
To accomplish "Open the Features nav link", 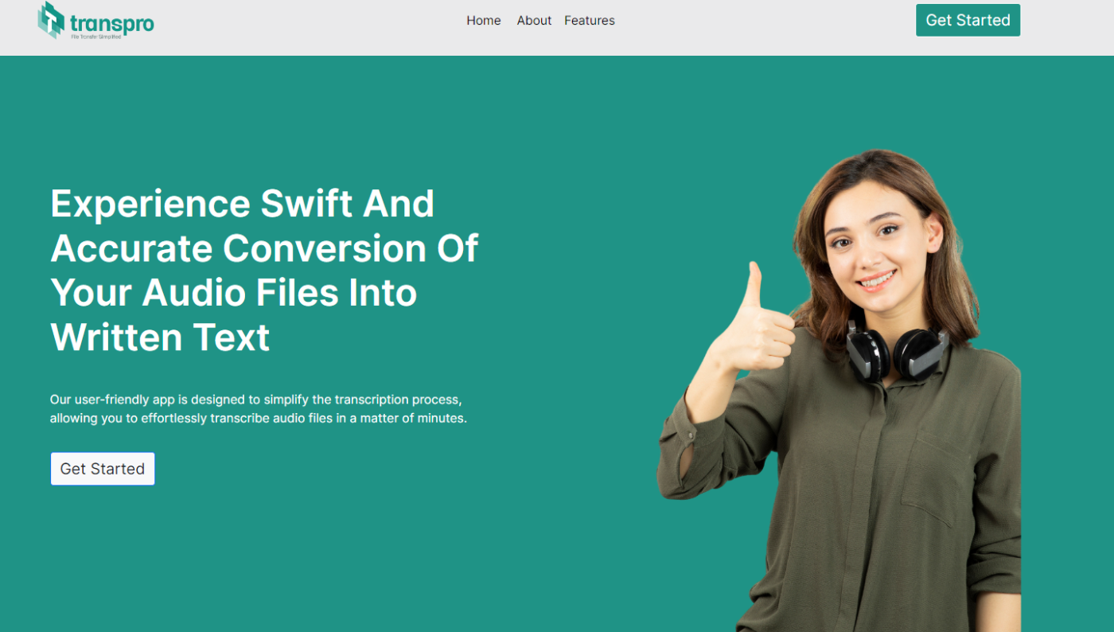I will (x=590, y=21).
